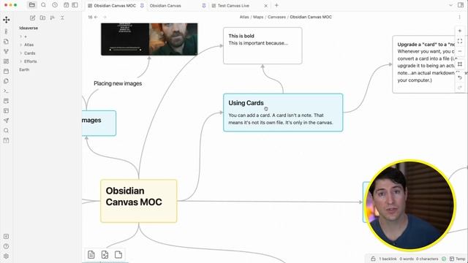The image size is (468, 263).
Task: Click the image file icon in canvas bottom toolbar
Action: pyautogui.click(x=105, y=254)
